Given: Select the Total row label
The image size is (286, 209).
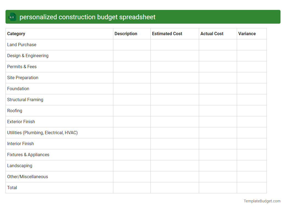Looking at the screenshot, I should pos(12,188).
